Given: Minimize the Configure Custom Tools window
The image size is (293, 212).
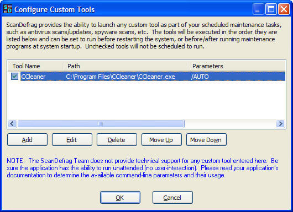Looking at the screenshot, I should [258, 9].
